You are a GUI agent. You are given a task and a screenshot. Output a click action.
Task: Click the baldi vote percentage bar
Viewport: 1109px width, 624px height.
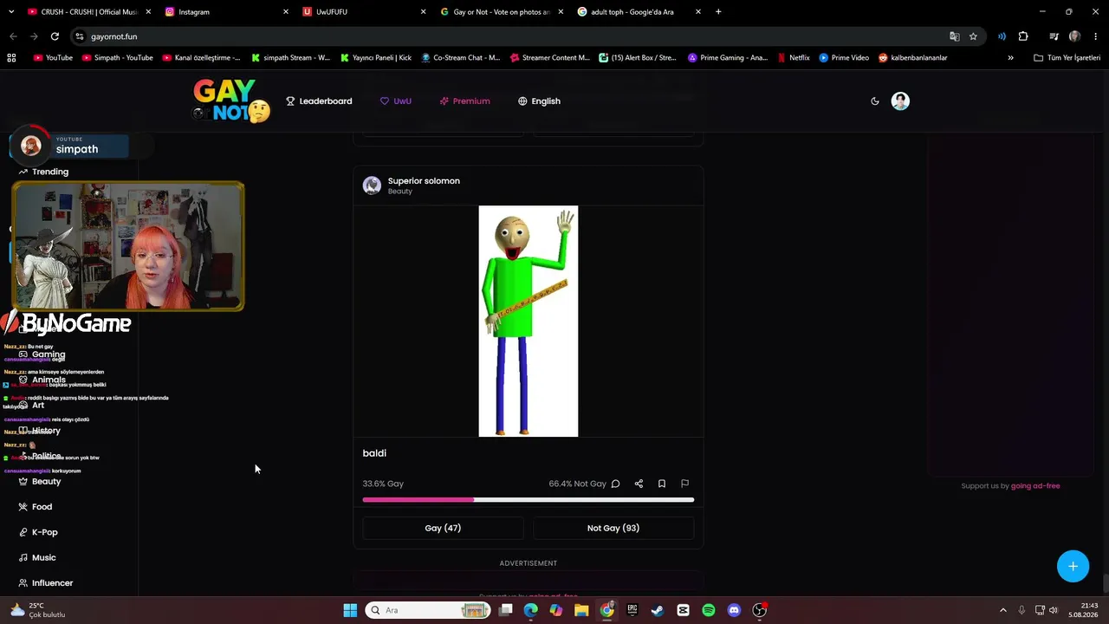coord(529,500)
